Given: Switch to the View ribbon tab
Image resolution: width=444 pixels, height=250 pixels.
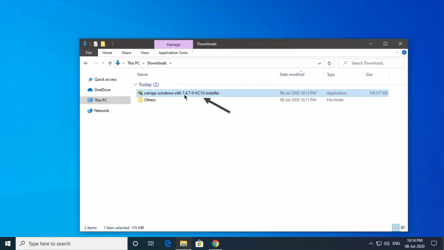Looking at the screenshot, I should [x=144, y=52].
